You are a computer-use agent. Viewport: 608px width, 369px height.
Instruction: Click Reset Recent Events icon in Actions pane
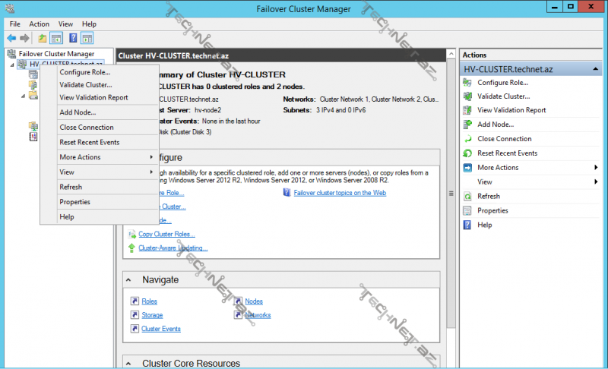467,153
